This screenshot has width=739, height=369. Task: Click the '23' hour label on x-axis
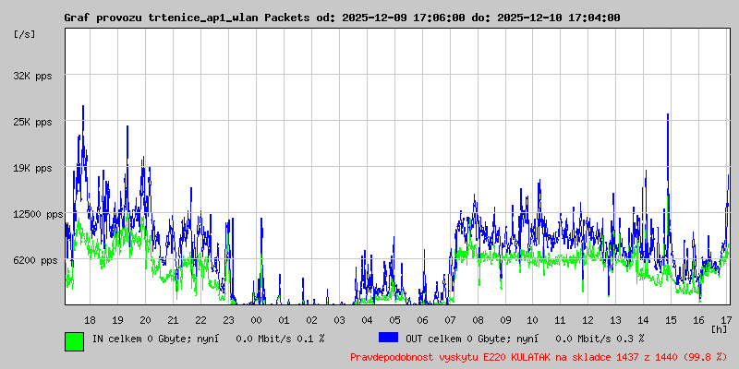click(x=228, y=320)
